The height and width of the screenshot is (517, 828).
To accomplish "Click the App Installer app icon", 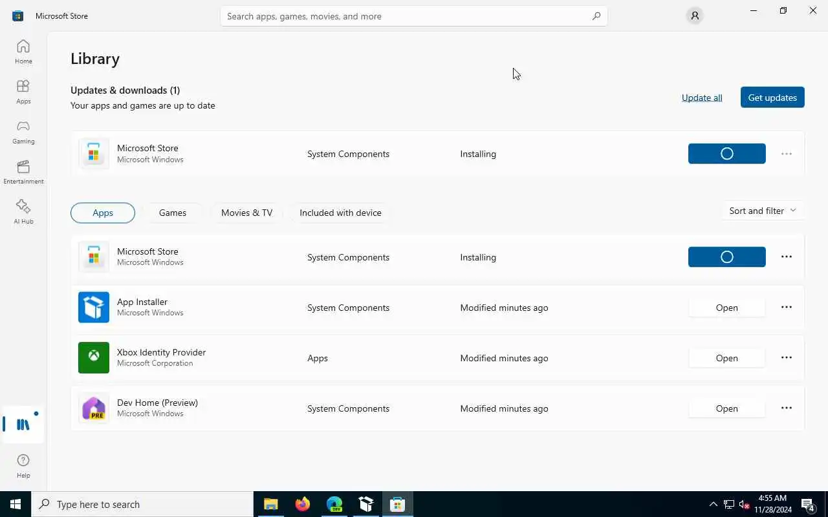I will (94, 308).
